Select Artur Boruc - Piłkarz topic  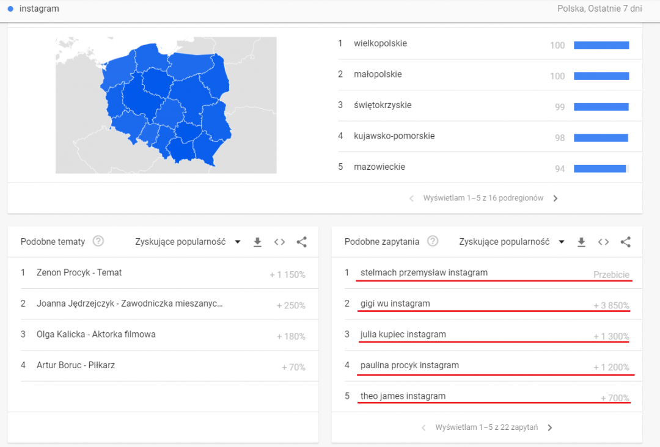click(x=76, y=365)
